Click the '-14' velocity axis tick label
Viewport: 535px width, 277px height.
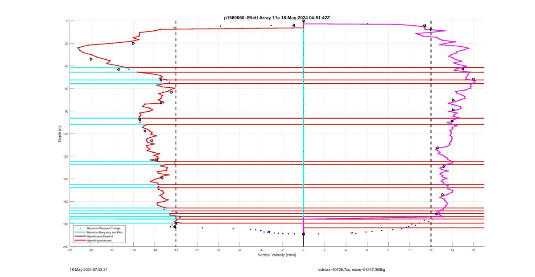[x=155, y=250]
